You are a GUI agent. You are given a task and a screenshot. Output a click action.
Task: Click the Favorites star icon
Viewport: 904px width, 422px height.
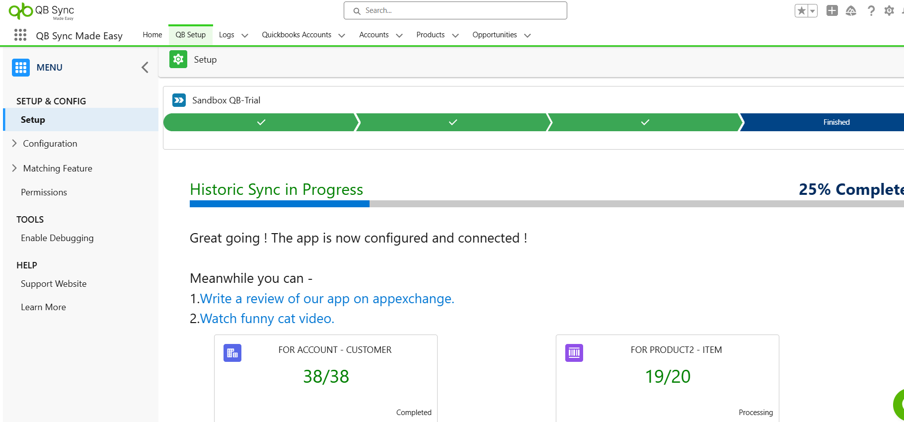point(801,11)
